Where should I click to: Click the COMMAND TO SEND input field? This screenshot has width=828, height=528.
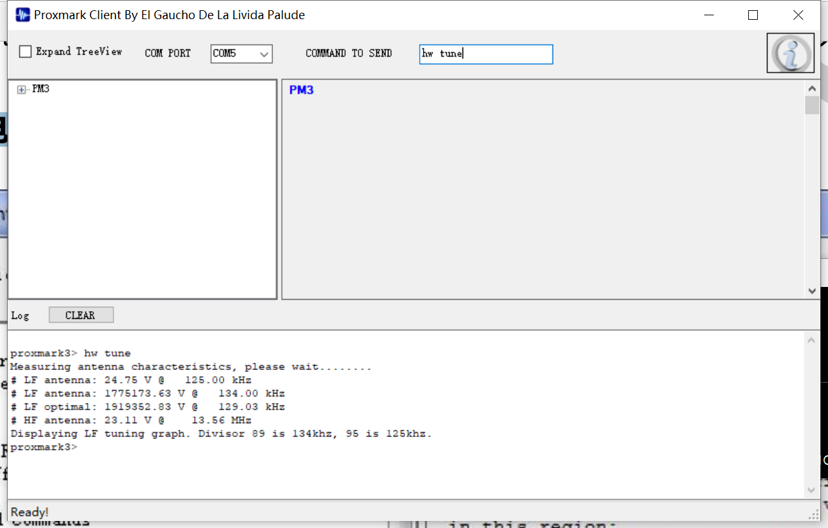click(x=486, y=54)
